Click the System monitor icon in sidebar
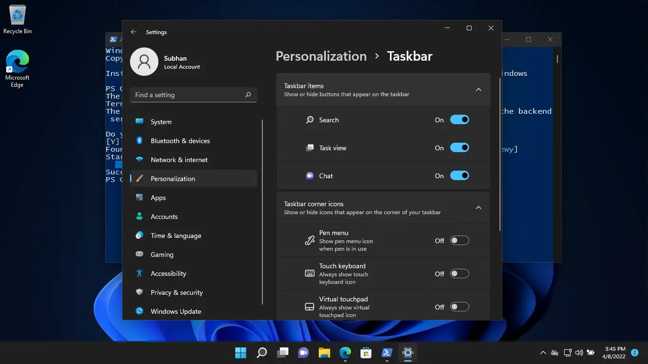 [x=139, y=121]
